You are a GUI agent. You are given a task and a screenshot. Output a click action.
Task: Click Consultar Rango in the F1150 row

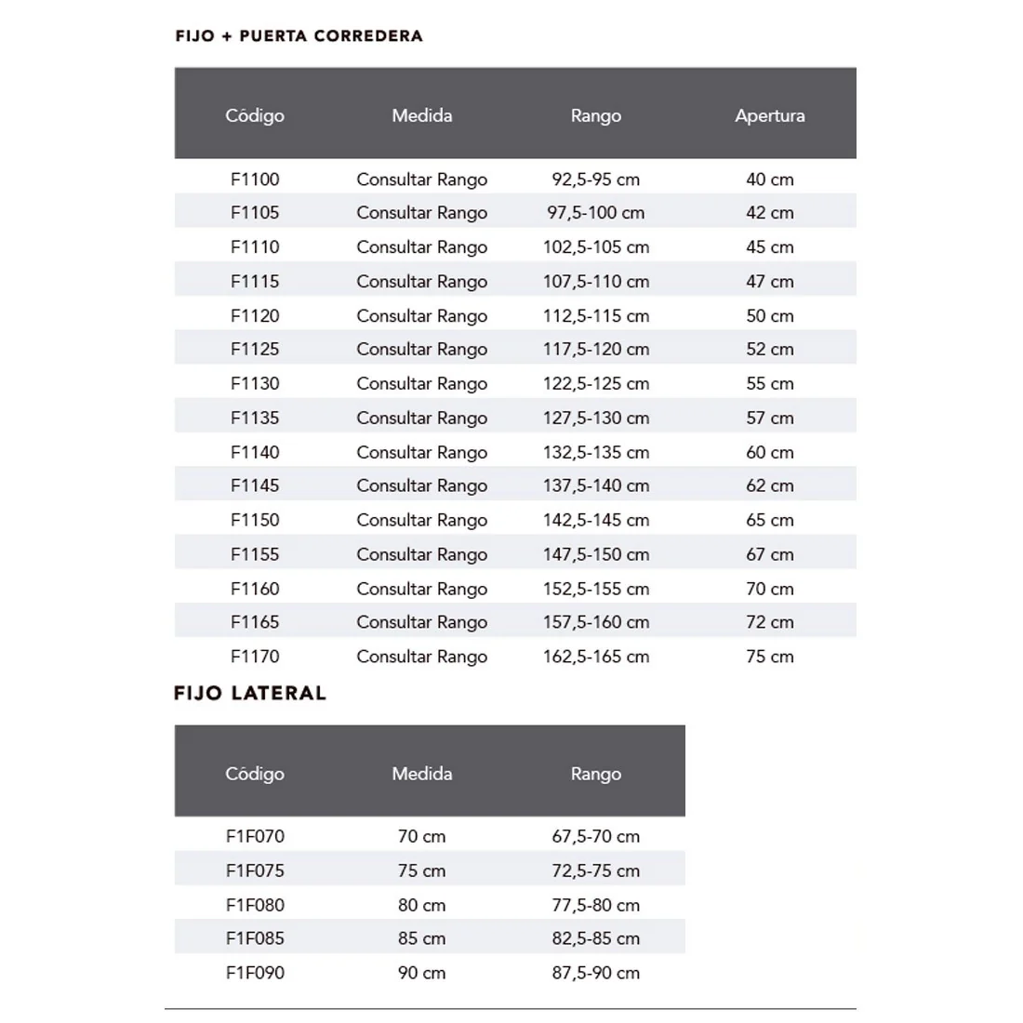coord(421,521)
